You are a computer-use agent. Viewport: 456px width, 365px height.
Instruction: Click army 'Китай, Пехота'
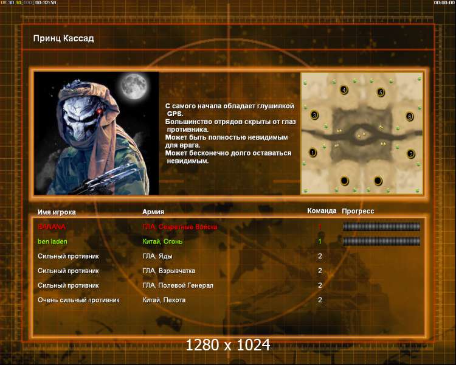[x=164, y=300]
